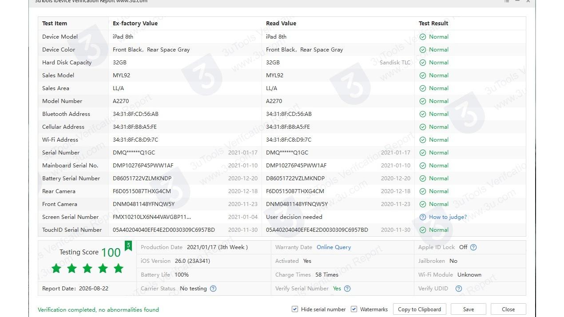
Task: Select Sales Area row label
Action: coord(56,88)
